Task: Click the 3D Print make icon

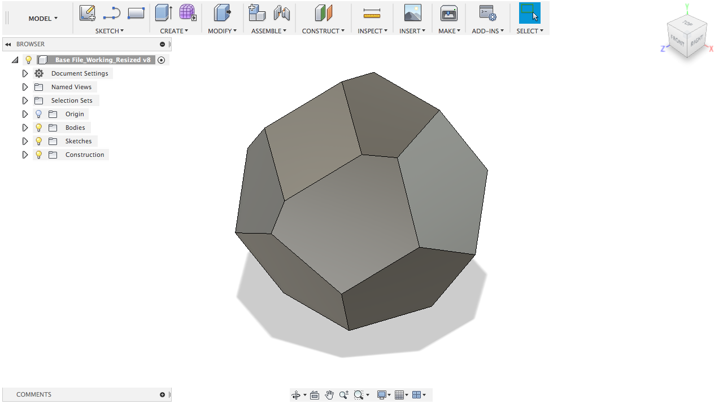Action: [449, 13]
